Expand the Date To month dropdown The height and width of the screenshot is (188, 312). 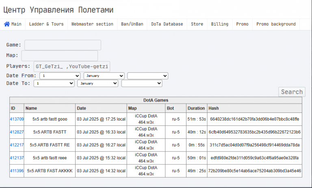(x=97, y=83)
